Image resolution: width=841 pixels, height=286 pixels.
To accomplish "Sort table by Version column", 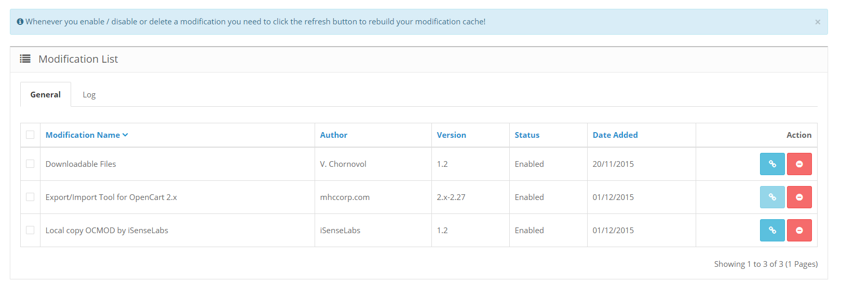I will 451,135.
